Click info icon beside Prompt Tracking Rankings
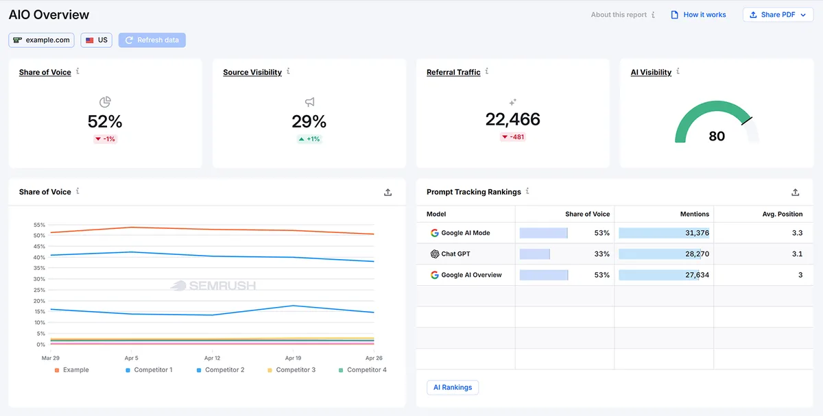The height and width of the screenshot is (416, 823). point(527,191)
